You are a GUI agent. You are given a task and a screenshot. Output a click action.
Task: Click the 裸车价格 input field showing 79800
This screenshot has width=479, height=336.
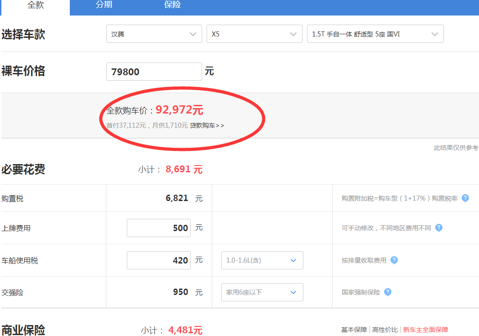pyautogui.click(x=154, y=72)
